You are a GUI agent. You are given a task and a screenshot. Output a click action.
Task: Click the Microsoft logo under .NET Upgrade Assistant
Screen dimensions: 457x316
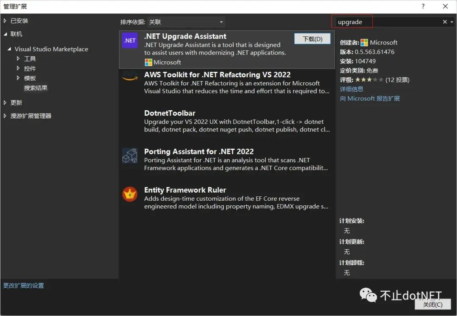click(149, 62)
